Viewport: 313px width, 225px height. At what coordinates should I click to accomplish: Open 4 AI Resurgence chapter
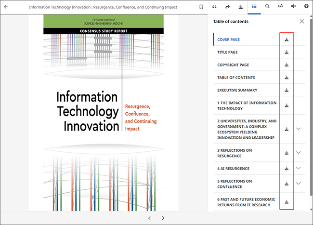click(233, 169)
